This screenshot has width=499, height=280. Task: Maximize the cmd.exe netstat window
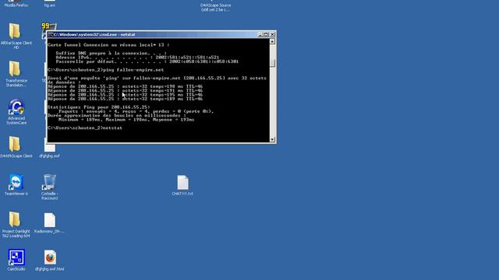pos(266,34)
